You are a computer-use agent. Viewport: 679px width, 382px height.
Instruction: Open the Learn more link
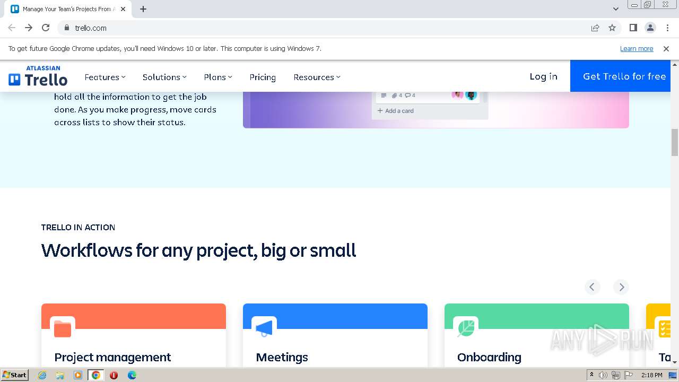pyautogui.click(x=637, y=48)
